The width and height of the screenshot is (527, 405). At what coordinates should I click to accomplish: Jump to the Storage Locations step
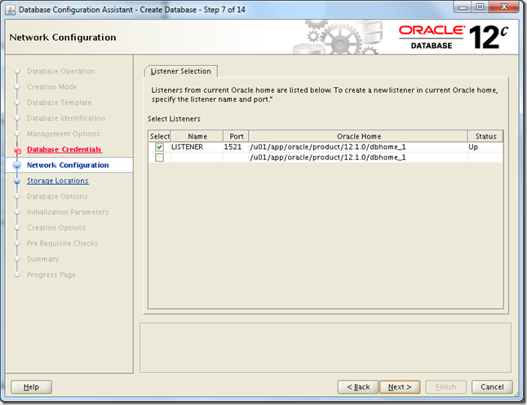click(58, 181)
